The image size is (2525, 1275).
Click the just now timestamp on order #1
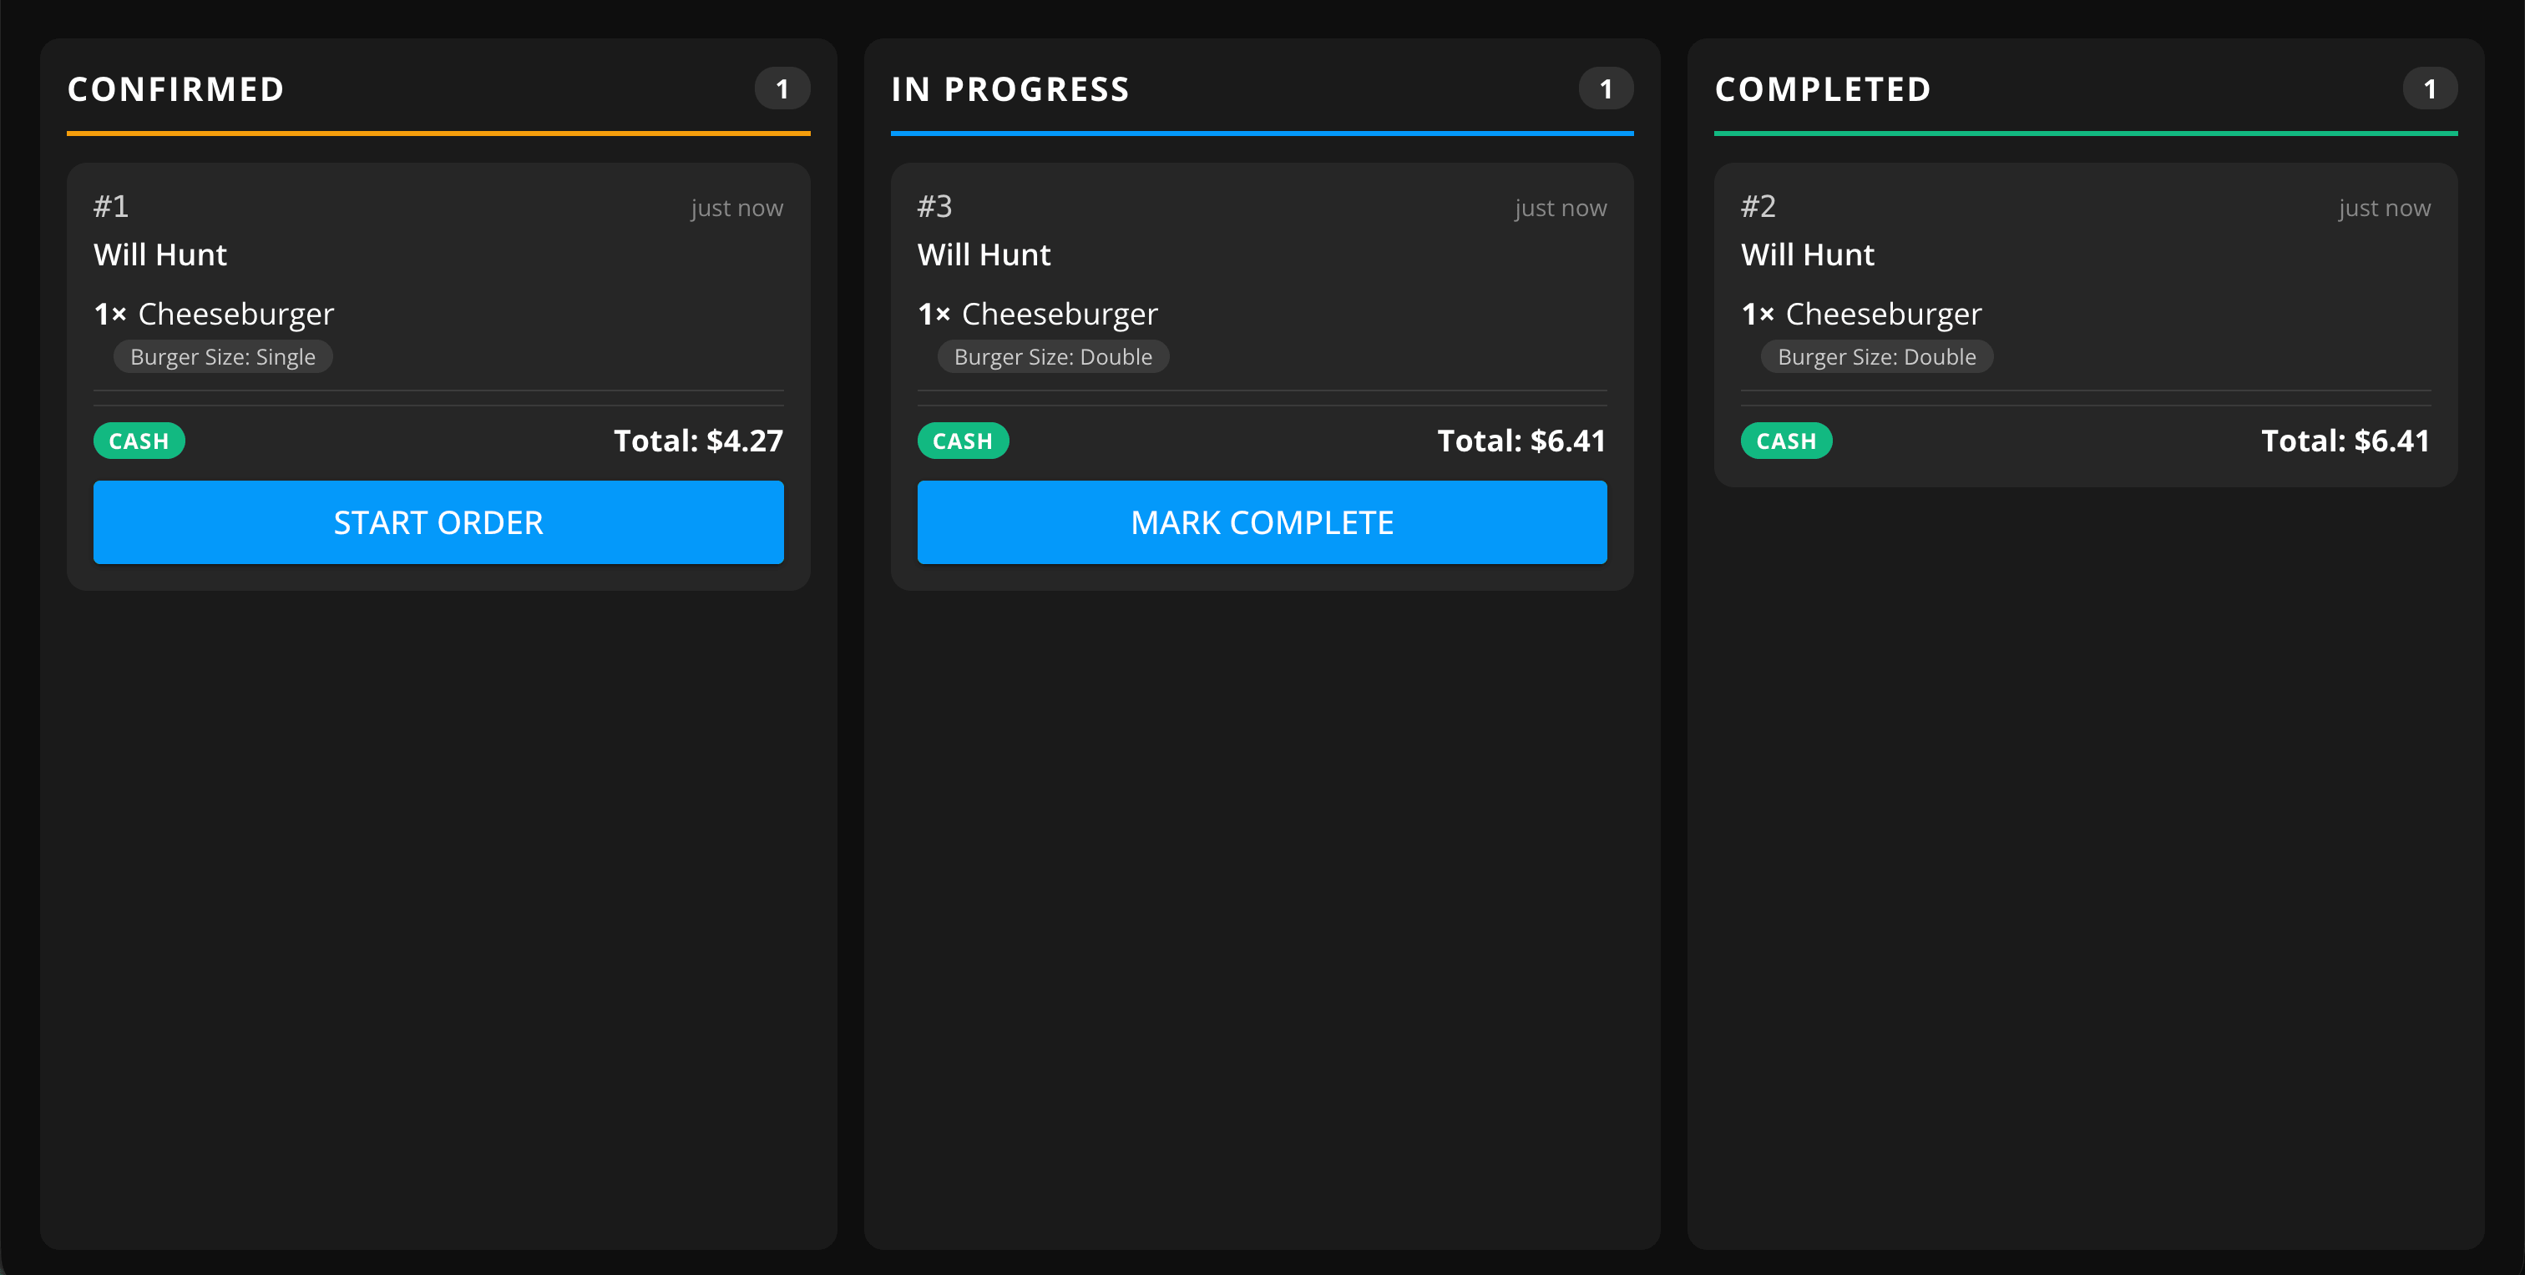tap(736, 208)
